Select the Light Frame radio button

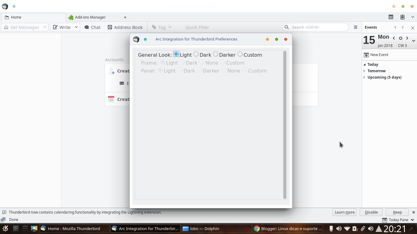[x=162, y=62]
